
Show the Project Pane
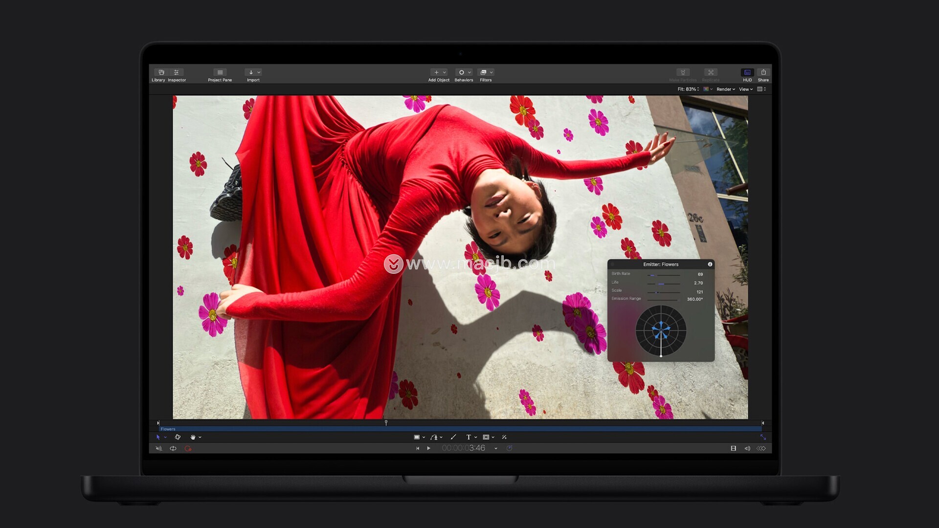(x=220, y=72)
